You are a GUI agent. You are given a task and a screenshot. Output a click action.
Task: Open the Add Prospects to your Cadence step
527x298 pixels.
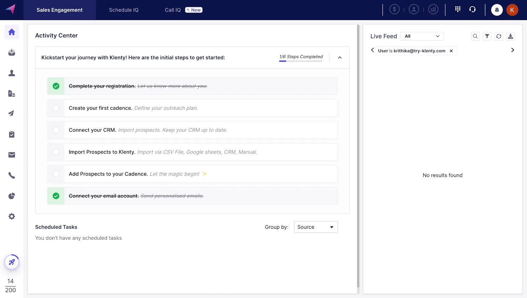pyautogui.click(x=192, y=174)
